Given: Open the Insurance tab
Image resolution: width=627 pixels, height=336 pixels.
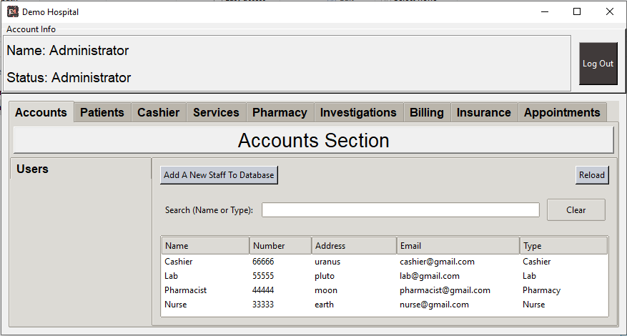Looking at the screenshot, I should pos(484,112).
